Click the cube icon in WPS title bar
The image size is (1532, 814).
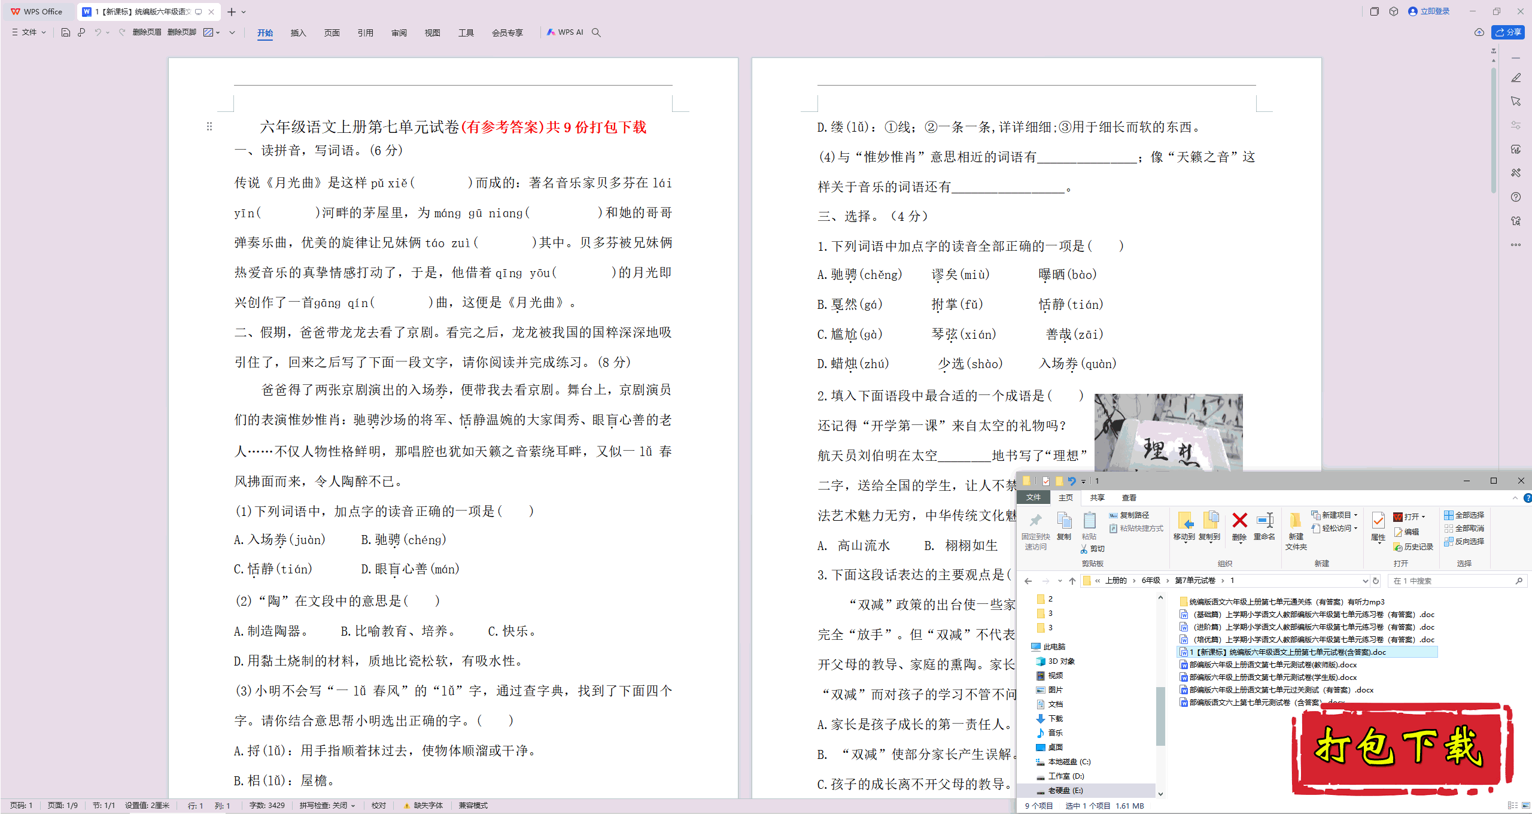click(1394, 11)
